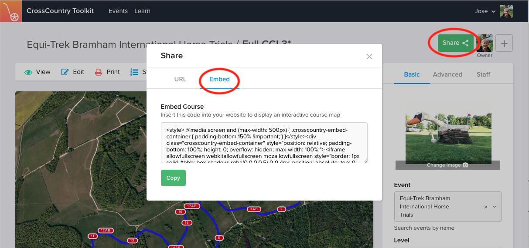This screenshot has height=248, width=529.
Task: Expand the Jose user dropdown
Action: [485, 11]
